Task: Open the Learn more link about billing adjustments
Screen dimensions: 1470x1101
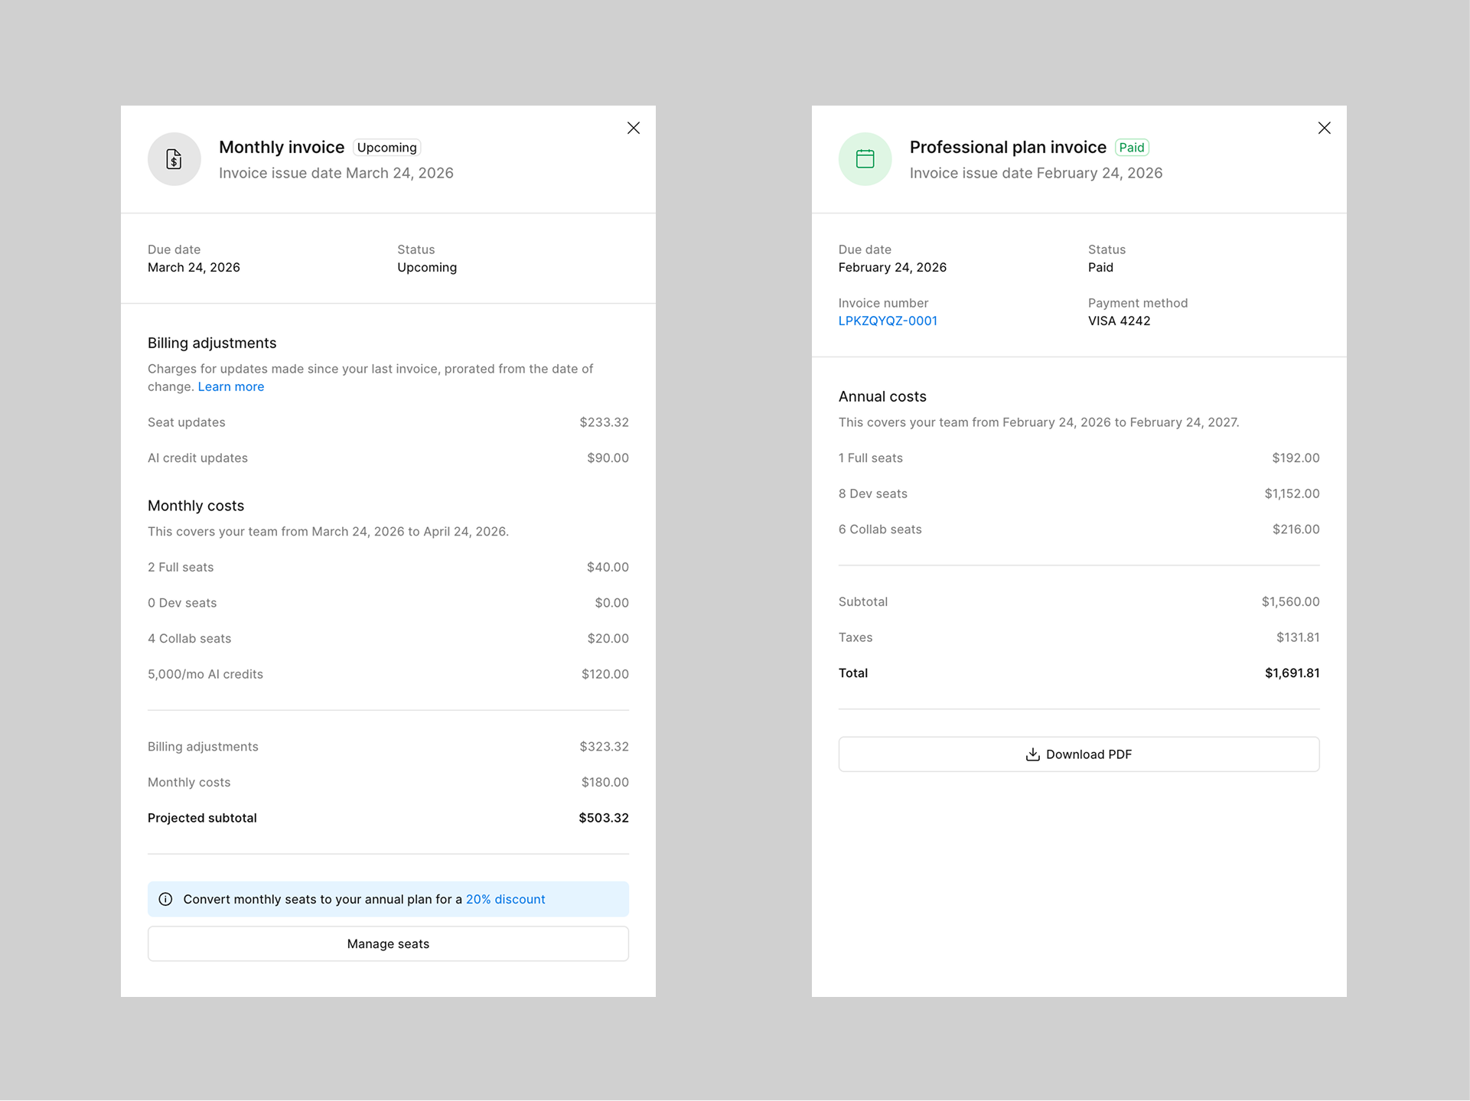Action: click(230, 386)
